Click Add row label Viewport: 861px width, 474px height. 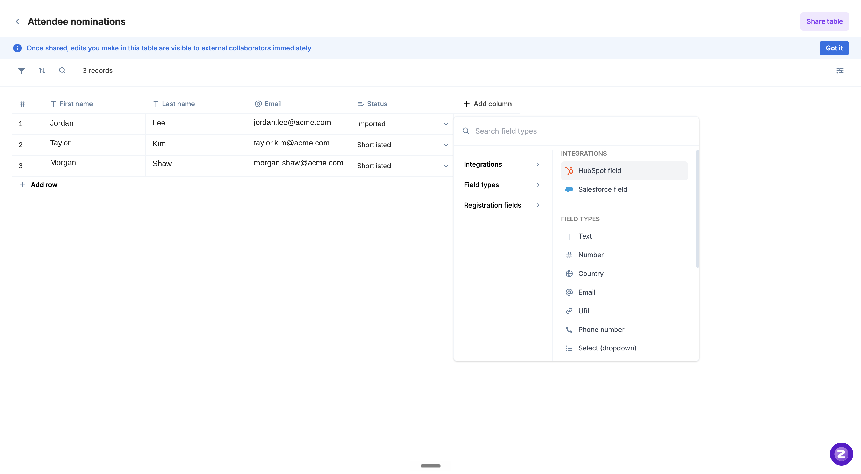[44, 185]
